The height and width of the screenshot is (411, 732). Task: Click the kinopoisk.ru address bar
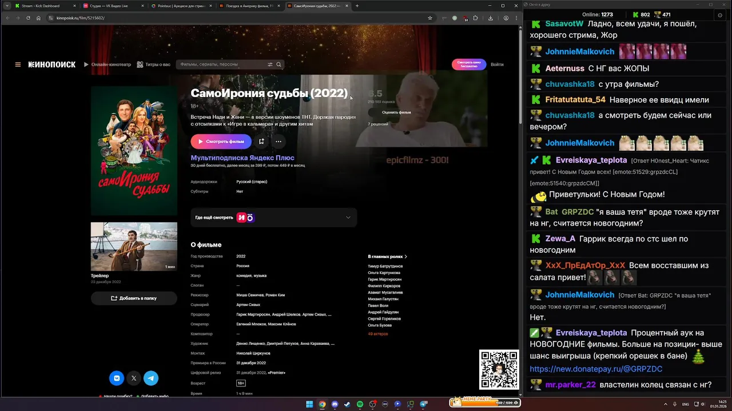(x=240, y=18)
